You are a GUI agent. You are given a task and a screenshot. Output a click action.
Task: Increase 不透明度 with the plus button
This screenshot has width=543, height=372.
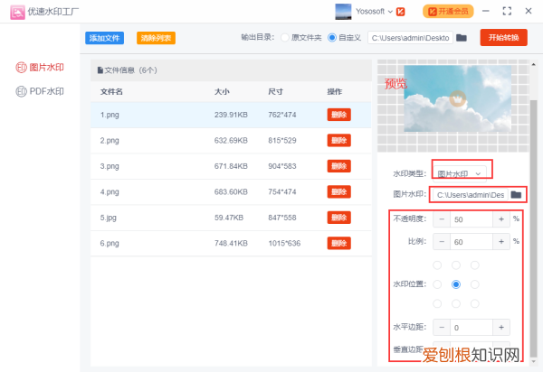[x=501, y=219]
